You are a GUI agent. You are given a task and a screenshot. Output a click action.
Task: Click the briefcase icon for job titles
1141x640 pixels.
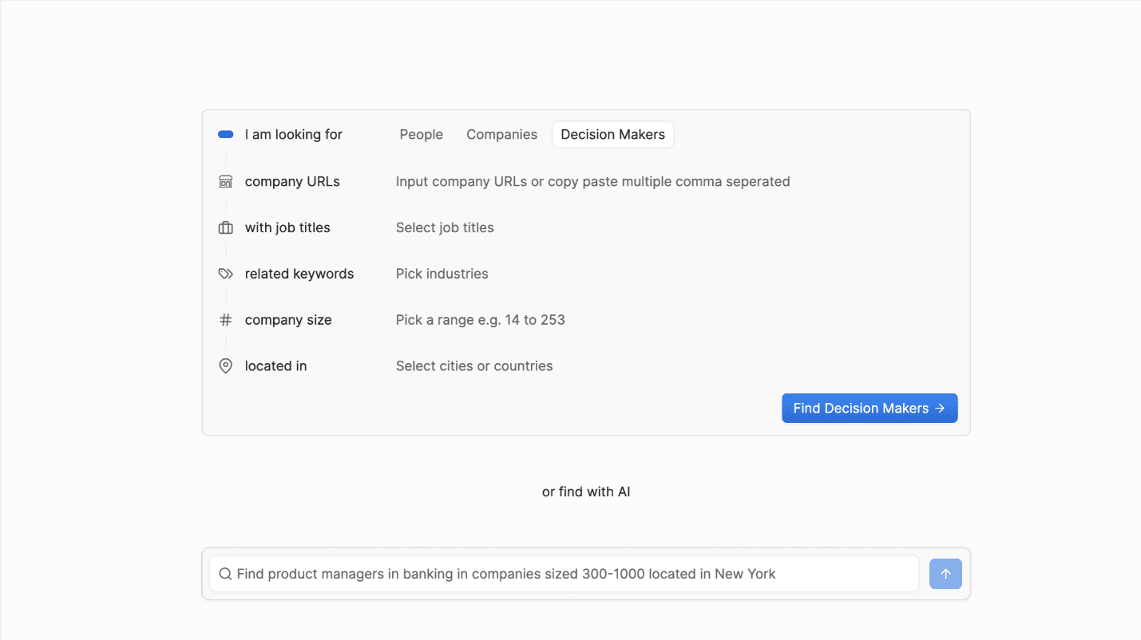[225, 228]
